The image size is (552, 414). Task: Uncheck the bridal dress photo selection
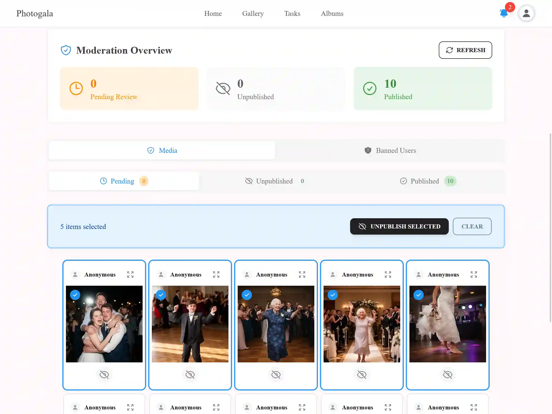pos(419,295)
